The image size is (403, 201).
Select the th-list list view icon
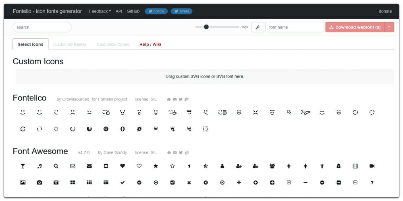106,183
